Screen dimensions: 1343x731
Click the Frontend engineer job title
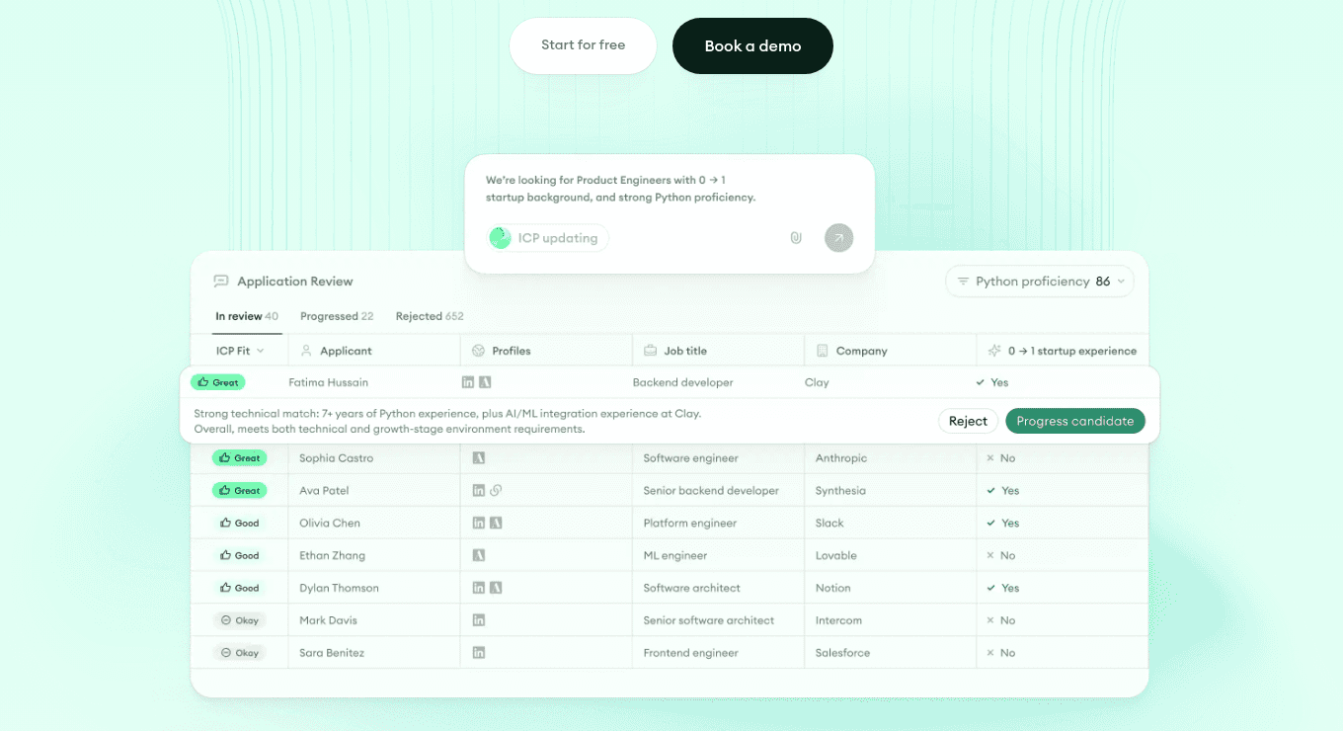[691, 653]
